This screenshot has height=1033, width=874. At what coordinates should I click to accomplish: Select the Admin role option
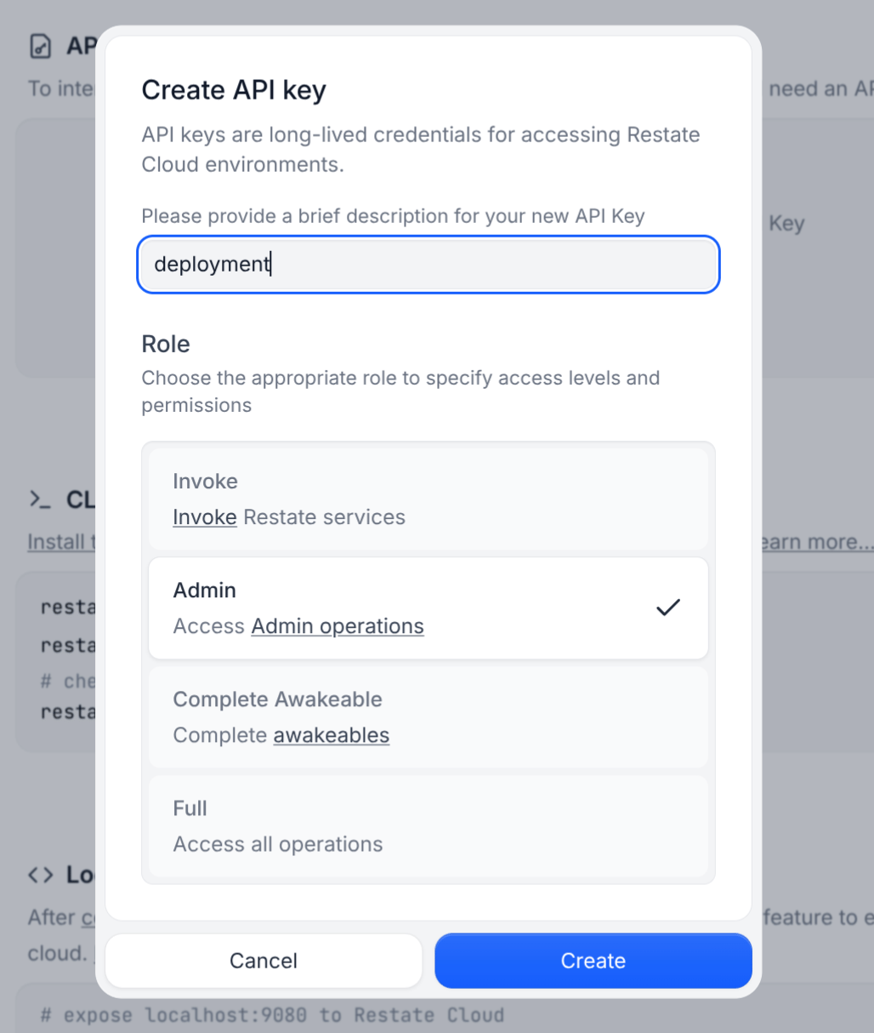(428, 608)
